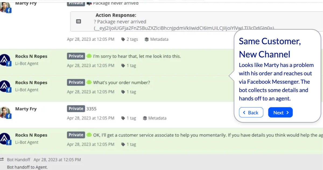The image size is (323, 170).
Task: Click the Action Response list icon
Action: click(79, 21)
